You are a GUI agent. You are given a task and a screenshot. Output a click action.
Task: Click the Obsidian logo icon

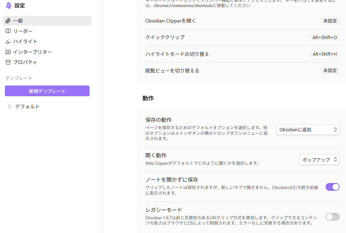tap(8, 5)
